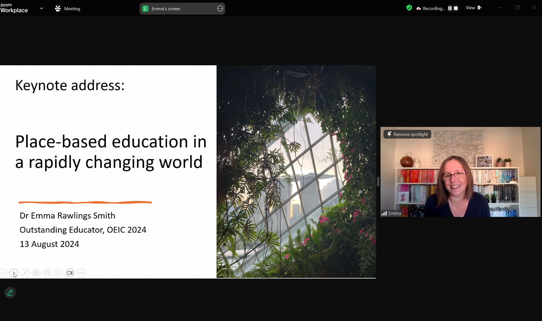Screen dimensions: 542x321
Task: Open the green annotate pencil button
Action: coord(10,293)
